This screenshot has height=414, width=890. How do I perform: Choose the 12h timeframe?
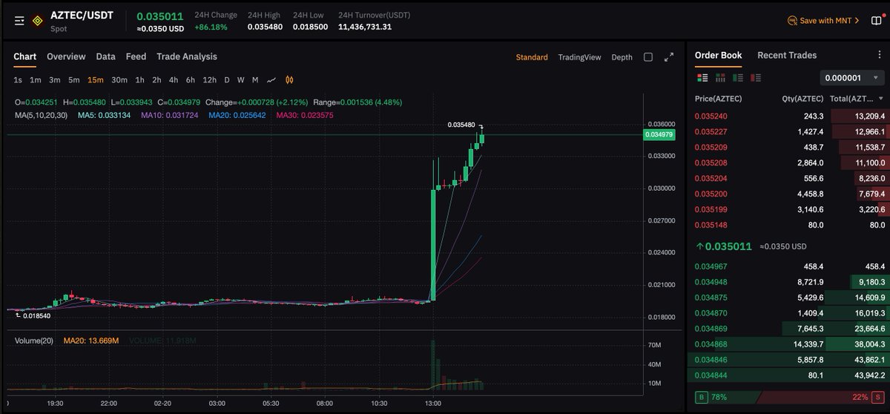point(210,80)
